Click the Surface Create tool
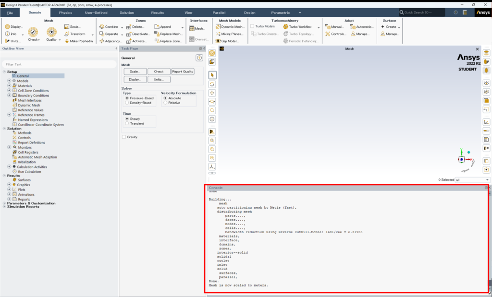 coord(389,27)
